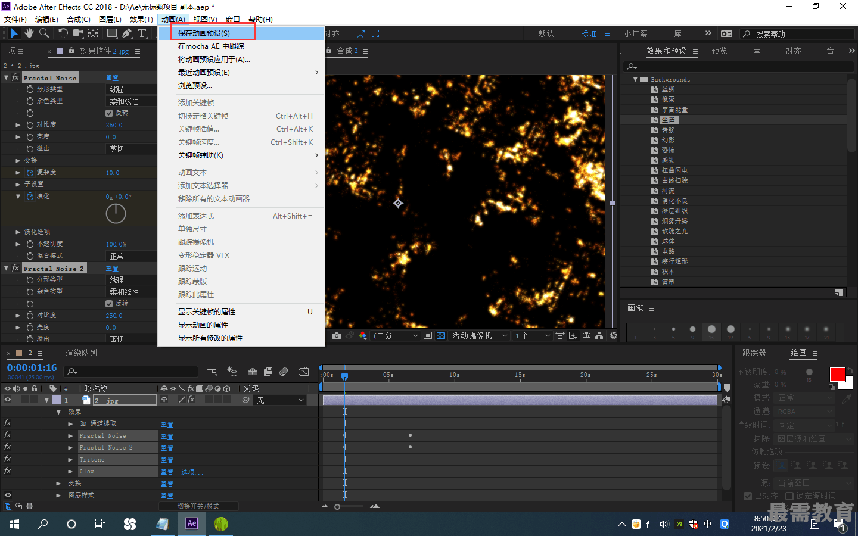
Task: Click the Fractal Noise complexity stopwatch
Action: pyautogui.click(x=30, y=172)
